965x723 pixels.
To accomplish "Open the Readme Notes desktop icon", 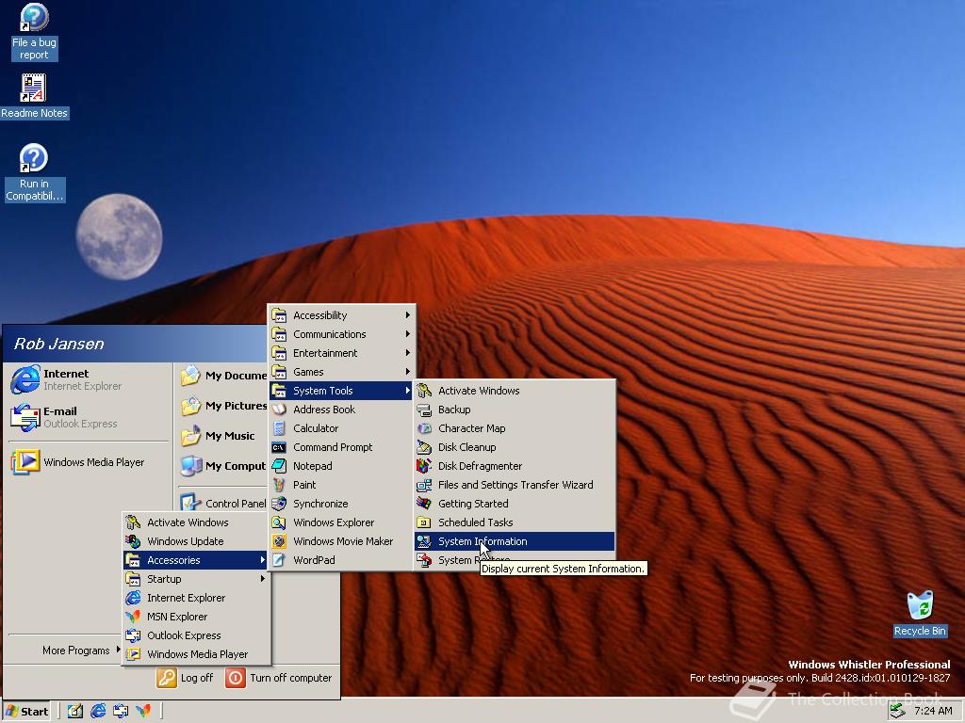I will pyautogui.click(x=34, y=96).
